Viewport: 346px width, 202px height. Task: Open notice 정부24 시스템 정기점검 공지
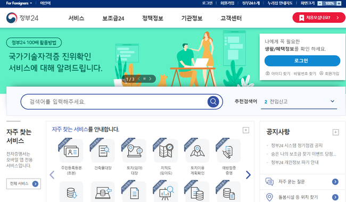[296, 146]
